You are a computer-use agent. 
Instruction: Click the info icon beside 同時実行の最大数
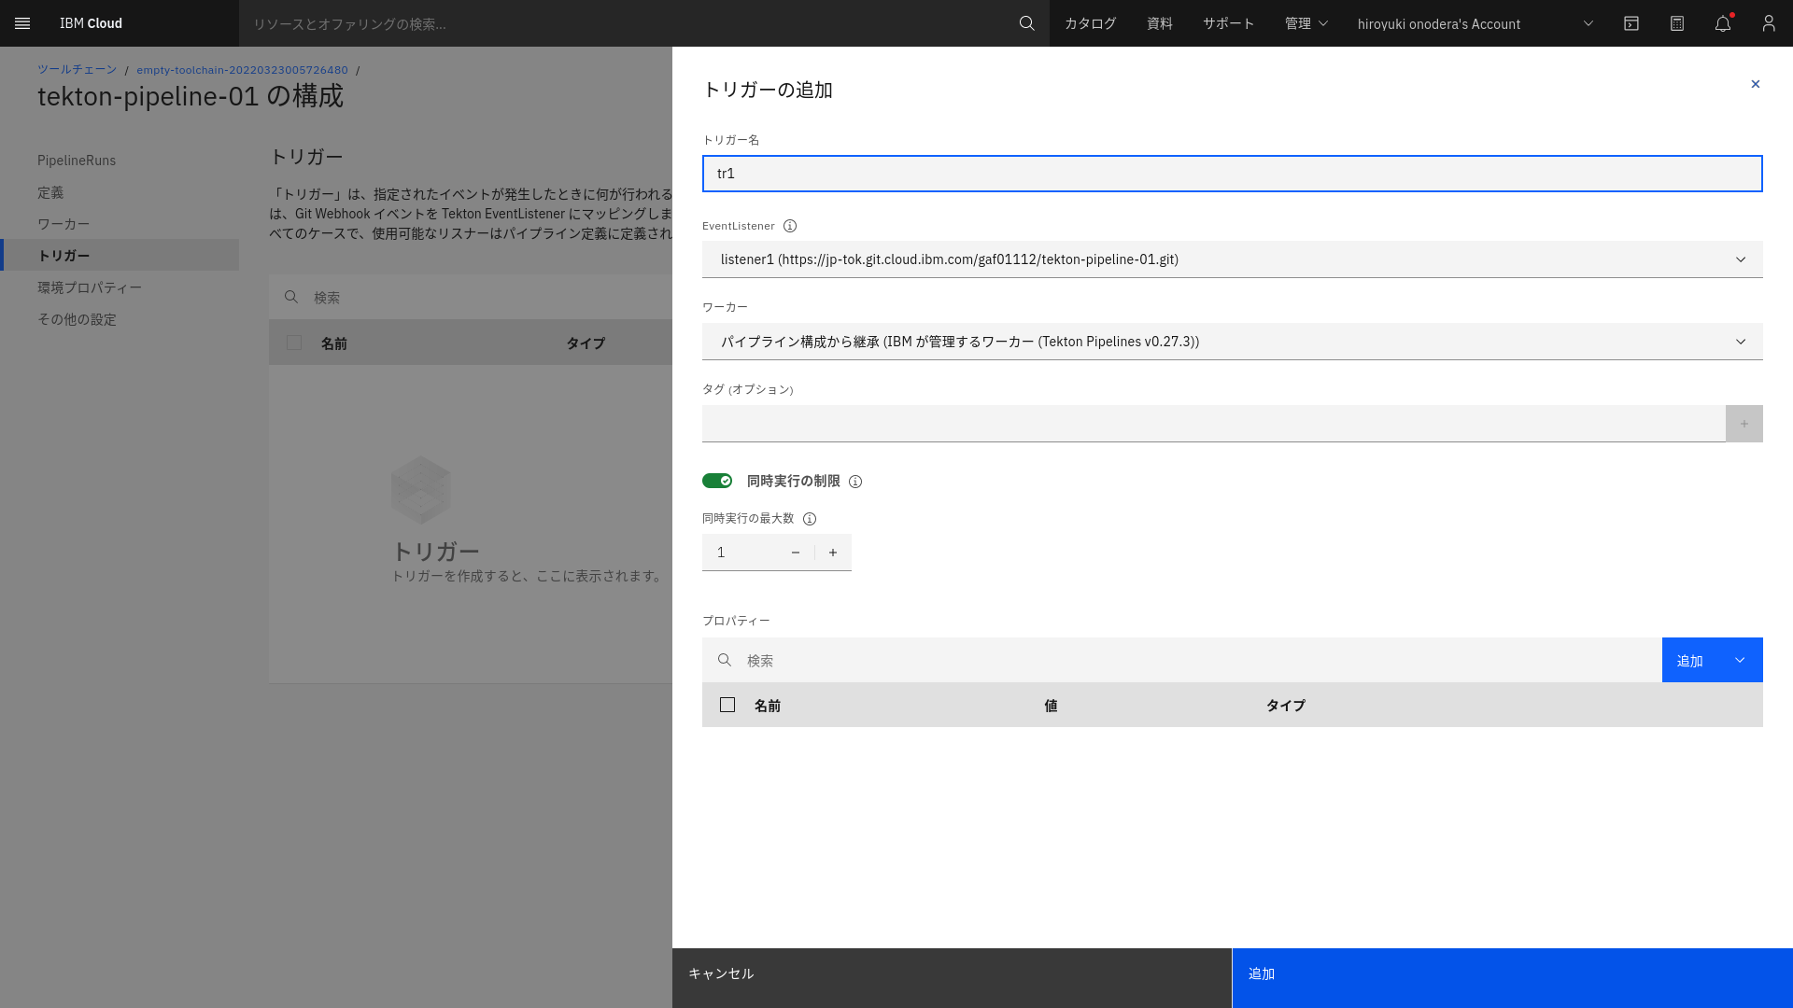809,518
